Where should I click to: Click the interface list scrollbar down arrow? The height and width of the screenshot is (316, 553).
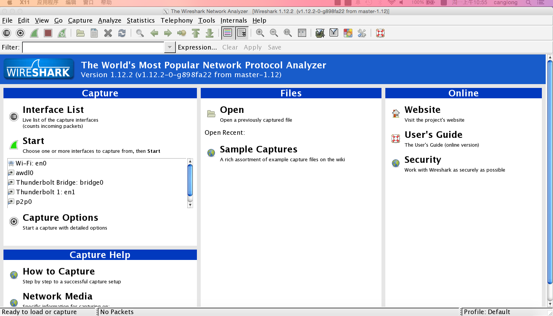click(x=190, y=205)
